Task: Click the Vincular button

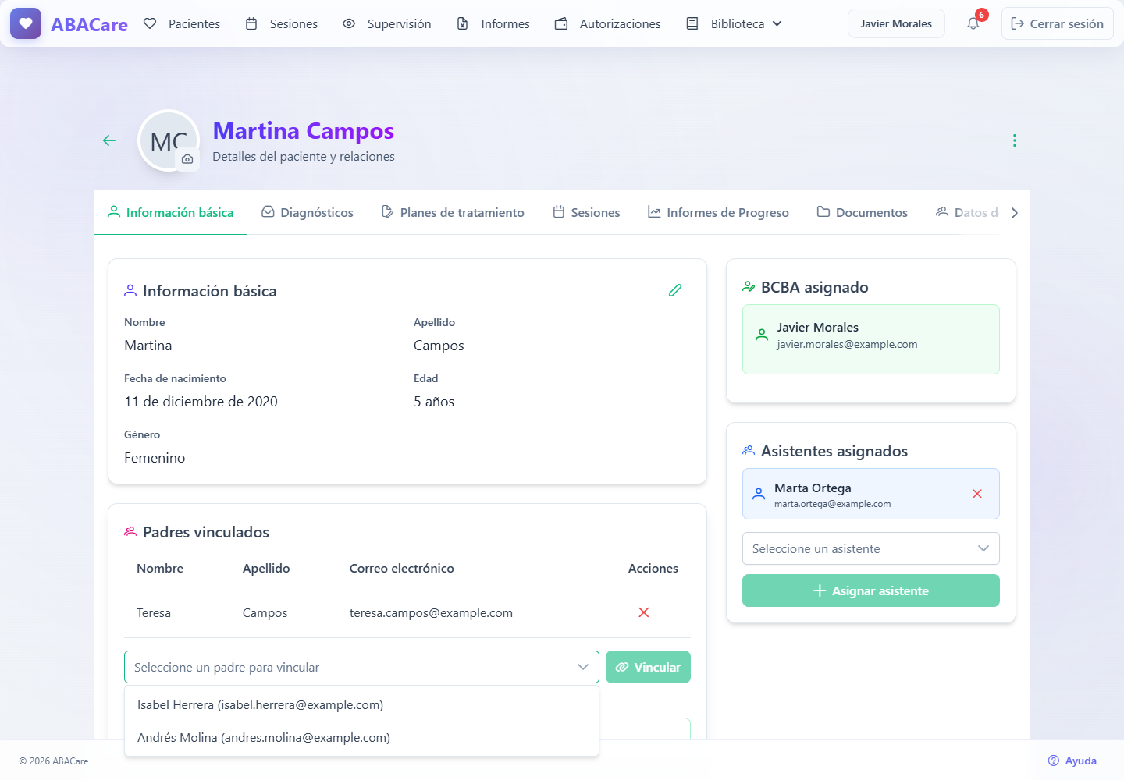Action: (648, 667)
